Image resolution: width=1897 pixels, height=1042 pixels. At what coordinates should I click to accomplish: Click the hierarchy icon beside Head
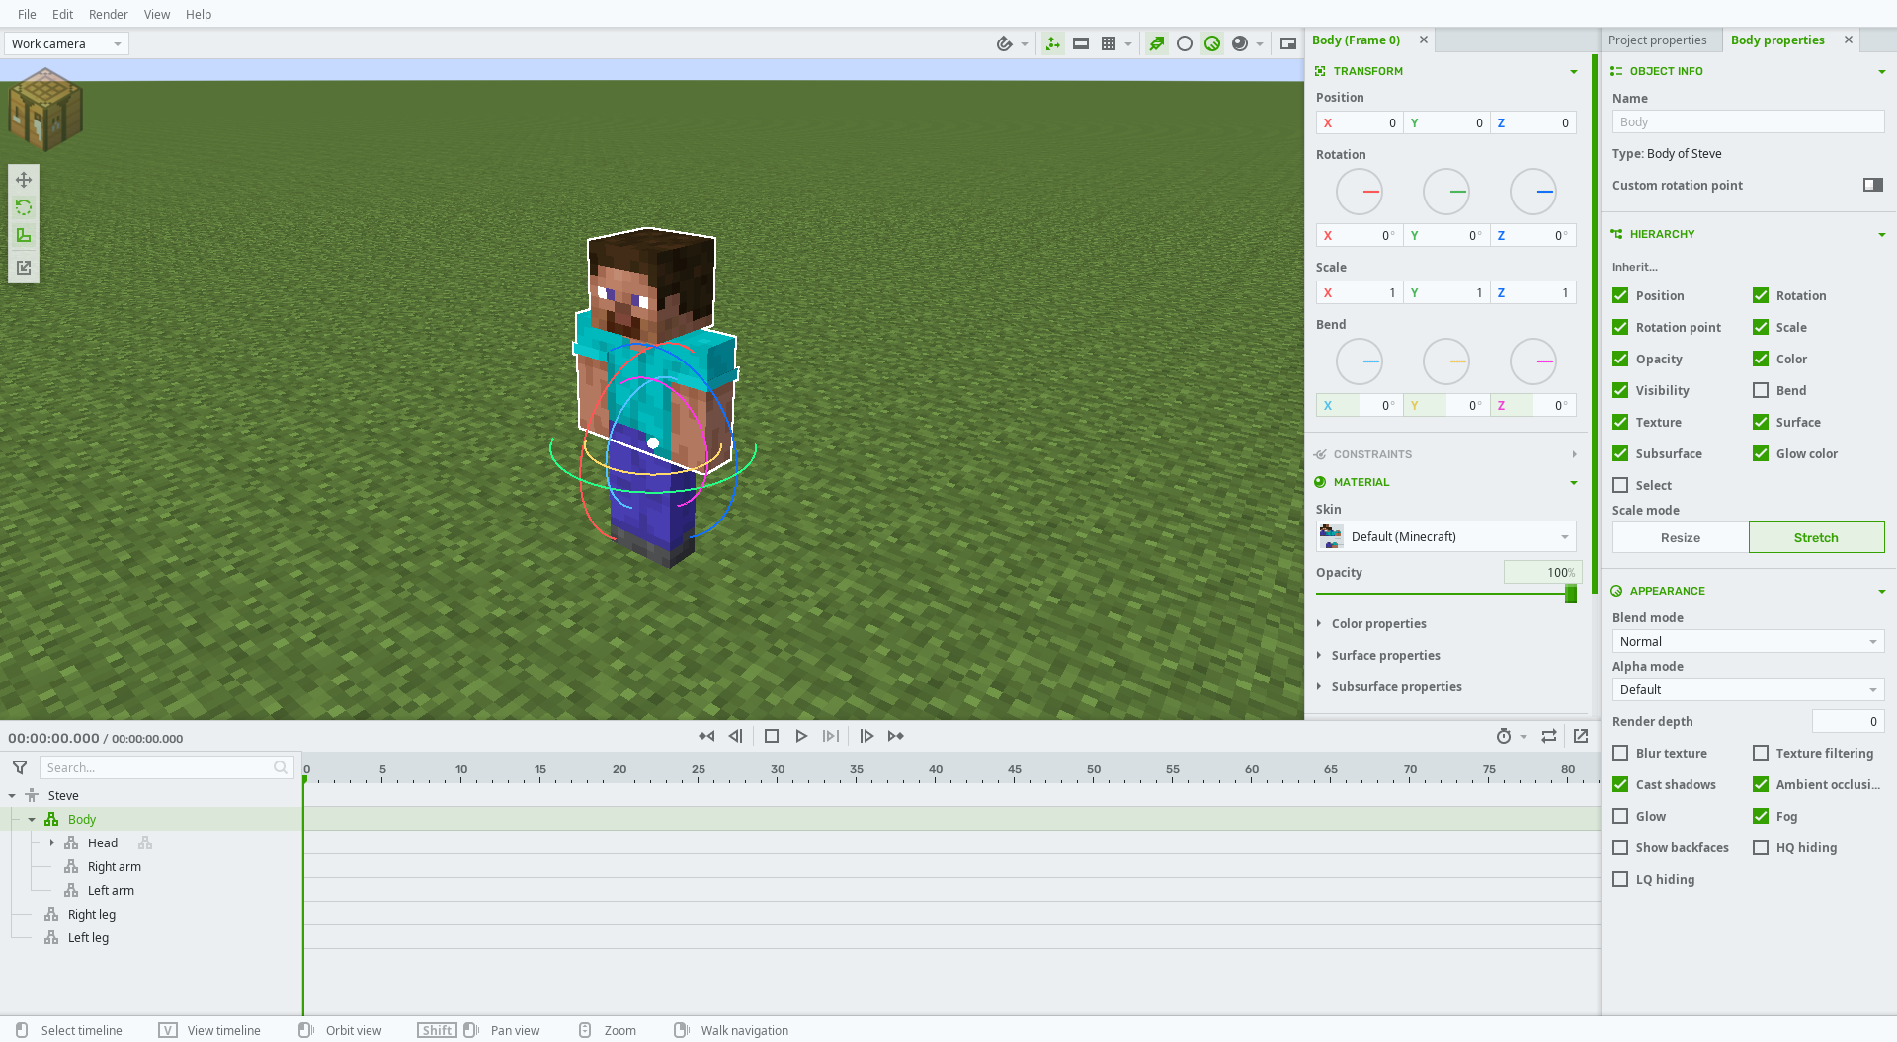(x=145, y=842)
